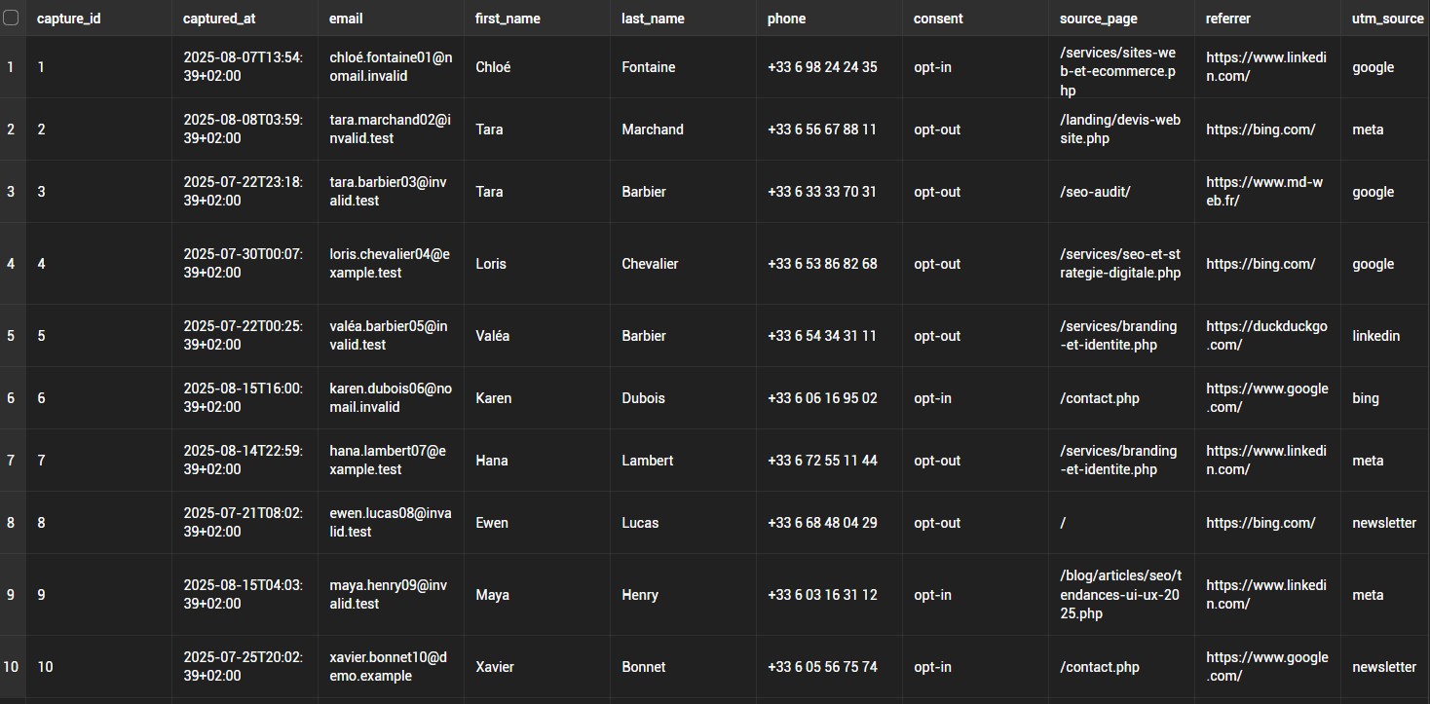Select the consent column header
Image resolution: width=1430 pixels, height=704 pixels.
938,19
